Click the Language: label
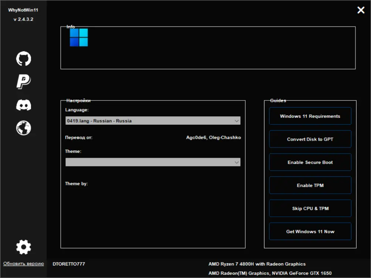 coord(77,110)
